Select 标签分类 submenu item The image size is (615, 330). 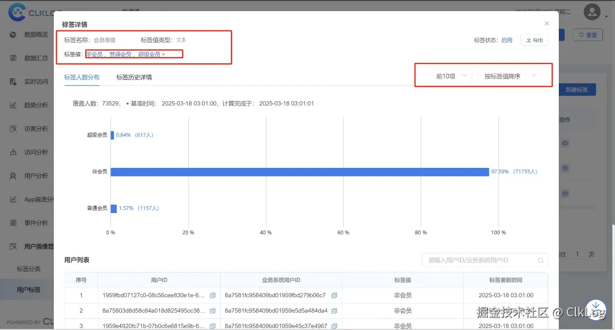pyautogui.click(x=29, y=269)
